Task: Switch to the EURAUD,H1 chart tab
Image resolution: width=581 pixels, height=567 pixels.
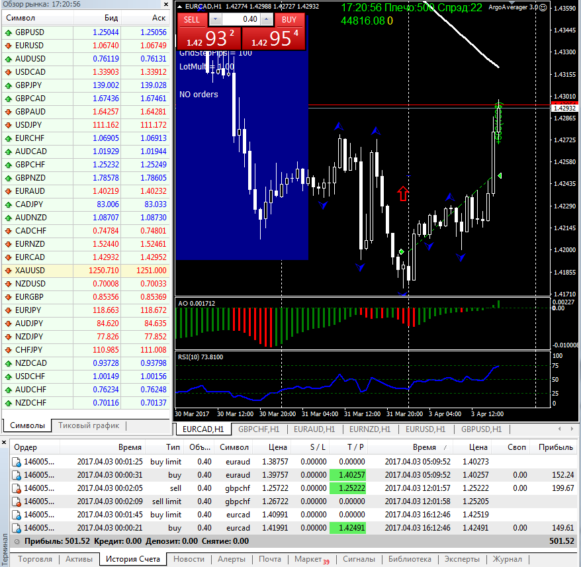Action: coord(314,429)
